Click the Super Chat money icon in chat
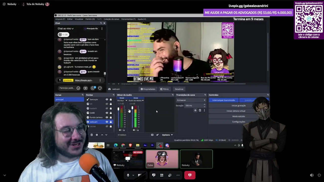Screen dimensions: 324x182 (85, 88)
